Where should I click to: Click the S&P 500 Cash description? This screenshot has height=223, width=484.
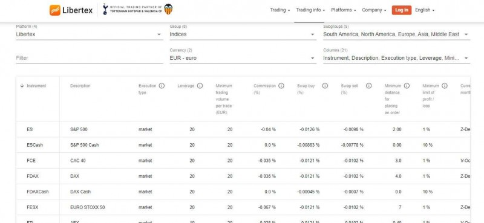click(x=85, y=145)
